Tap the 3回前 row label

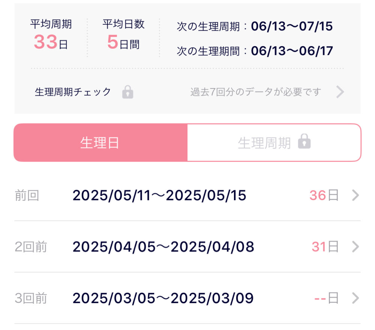(x=31, y=298)
